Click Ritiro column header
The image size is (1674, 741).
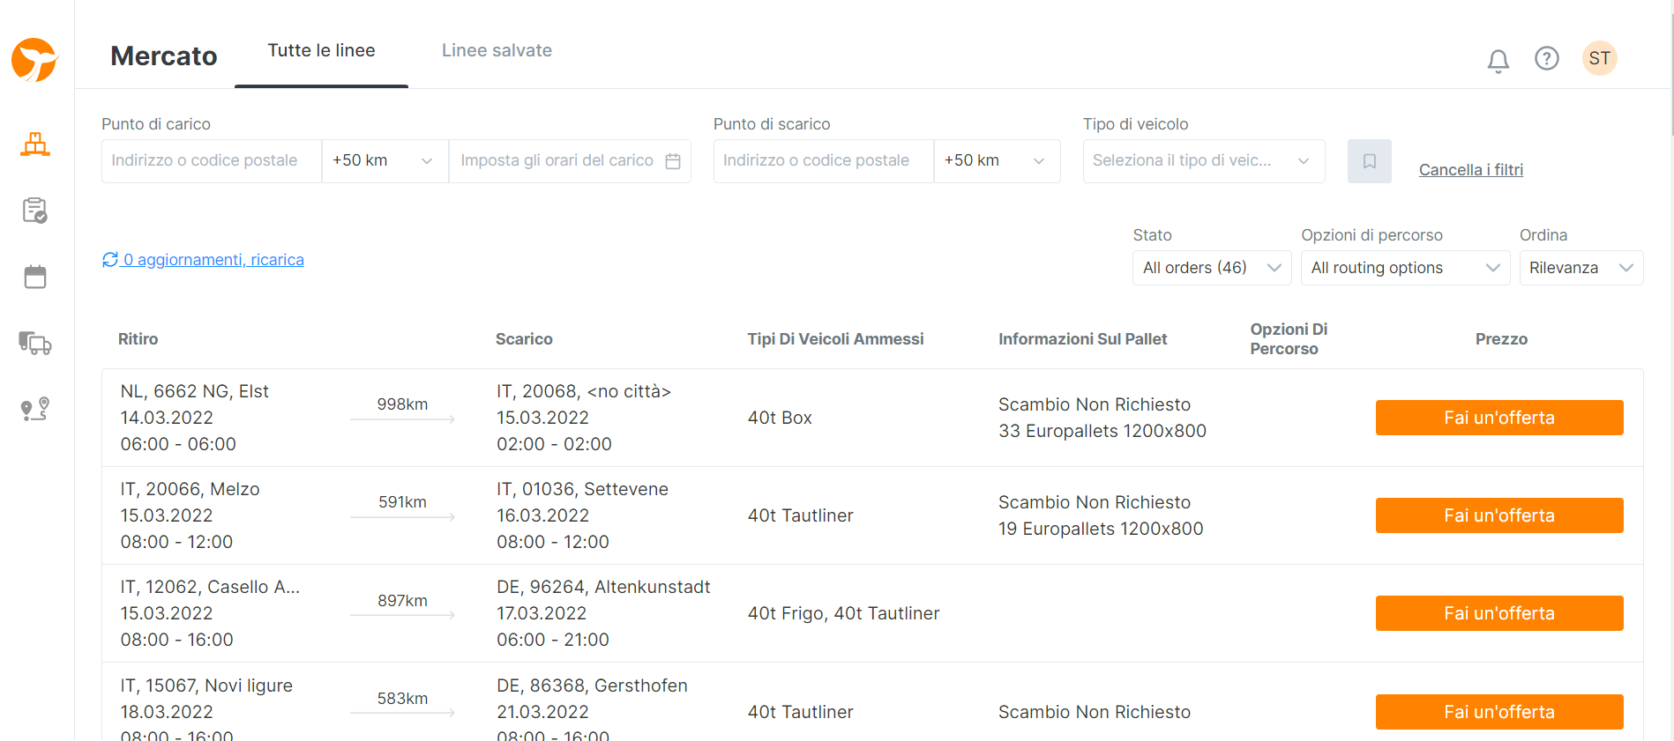138,339
